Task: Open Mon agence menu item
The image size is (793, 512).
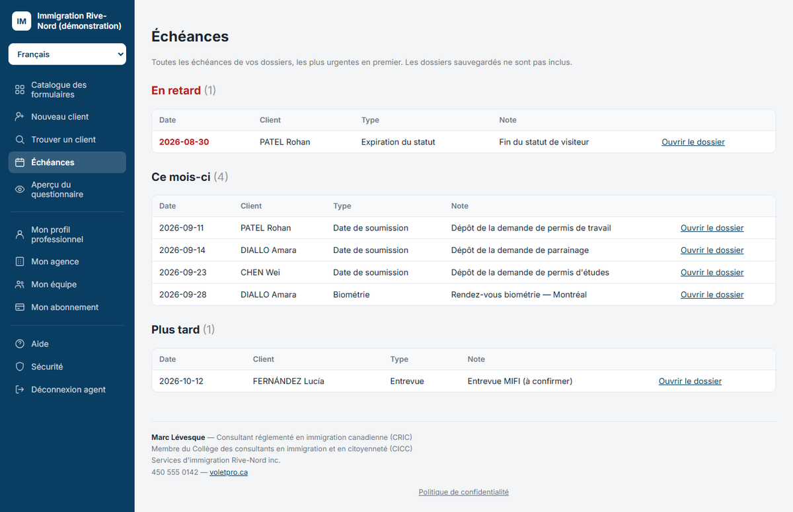Action: (67, 262)
